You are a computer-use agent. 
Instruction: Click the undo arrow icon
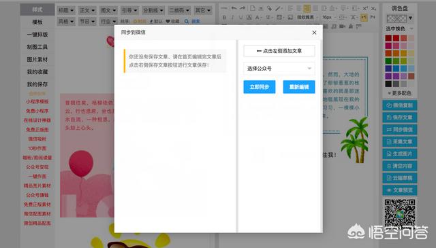coord(234,9)
